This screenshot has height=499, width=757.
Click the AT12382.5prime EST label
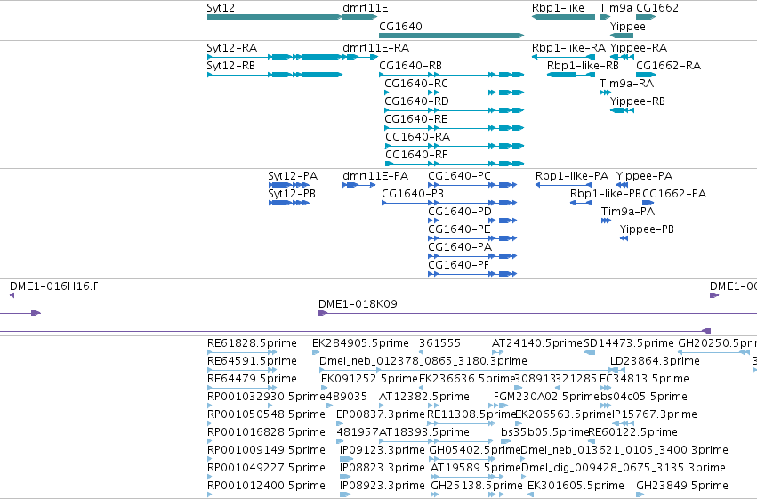pos(424,398)
